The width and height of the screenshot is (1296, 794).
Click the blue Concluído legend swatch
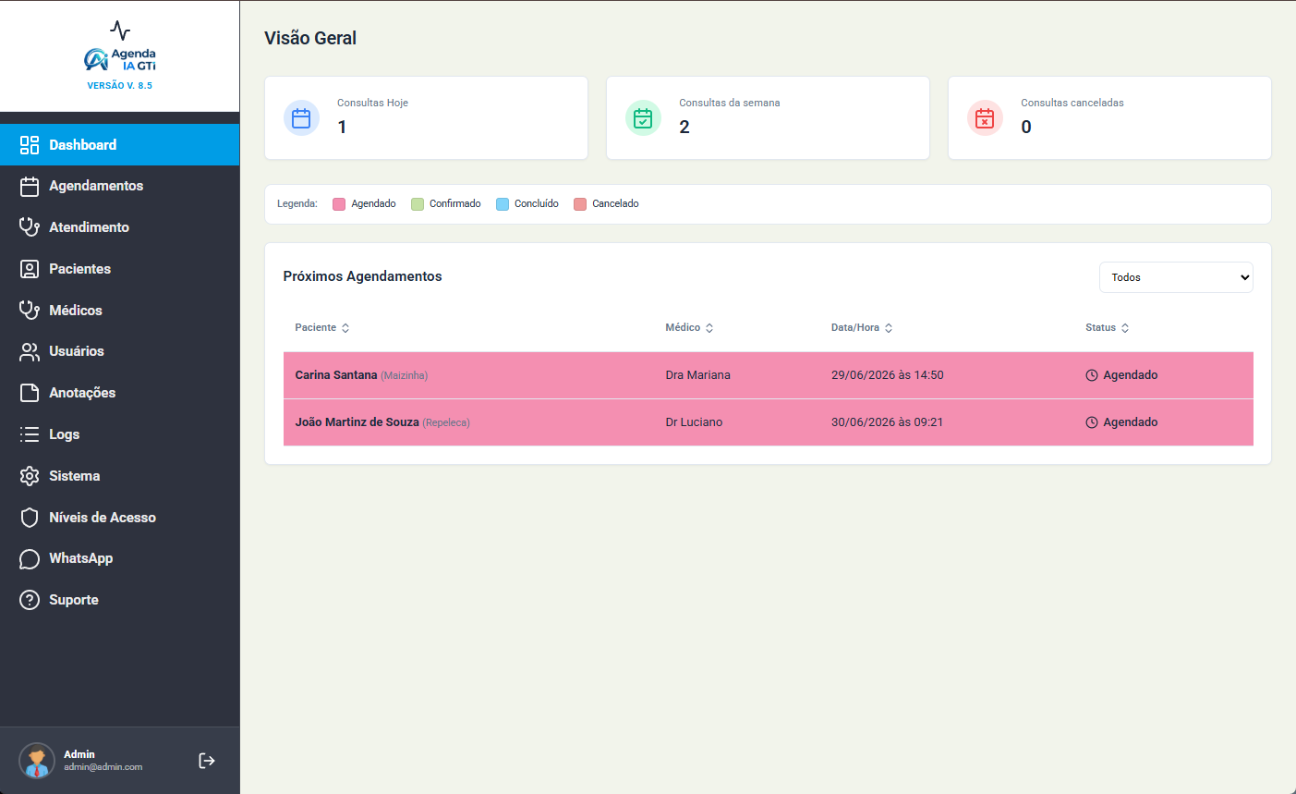click(503, 204)
